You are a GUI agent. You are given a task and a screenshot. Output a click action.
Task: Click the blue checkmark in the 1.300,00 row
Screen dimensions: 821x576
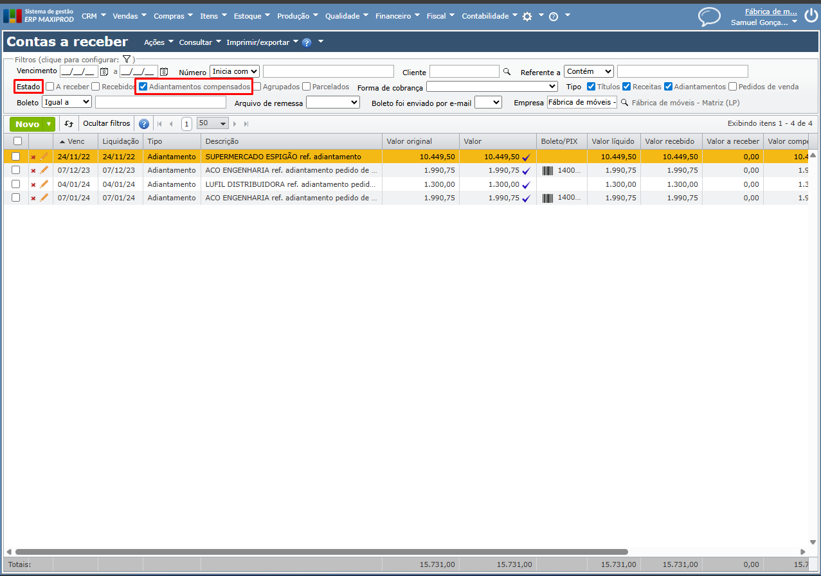[x=526, y=185]
